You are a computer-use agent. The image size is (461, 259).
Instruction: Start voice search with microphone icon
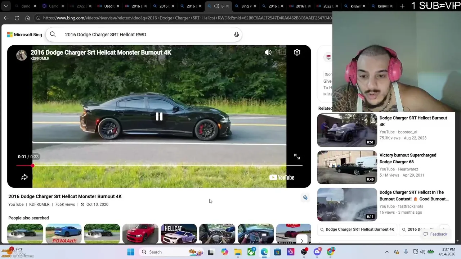click(x=237, y=35)
